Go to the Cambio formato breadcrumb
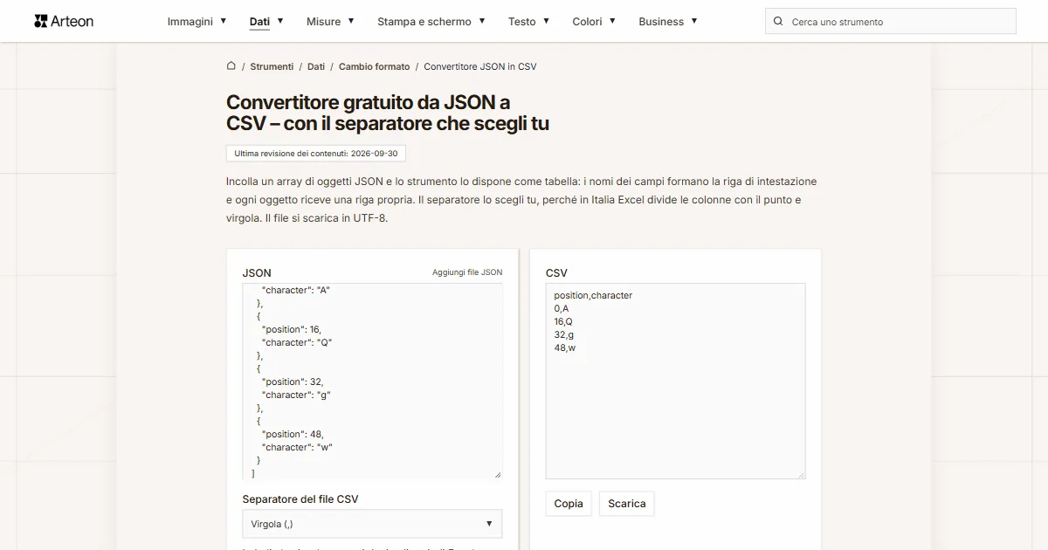 click(374, 66)
